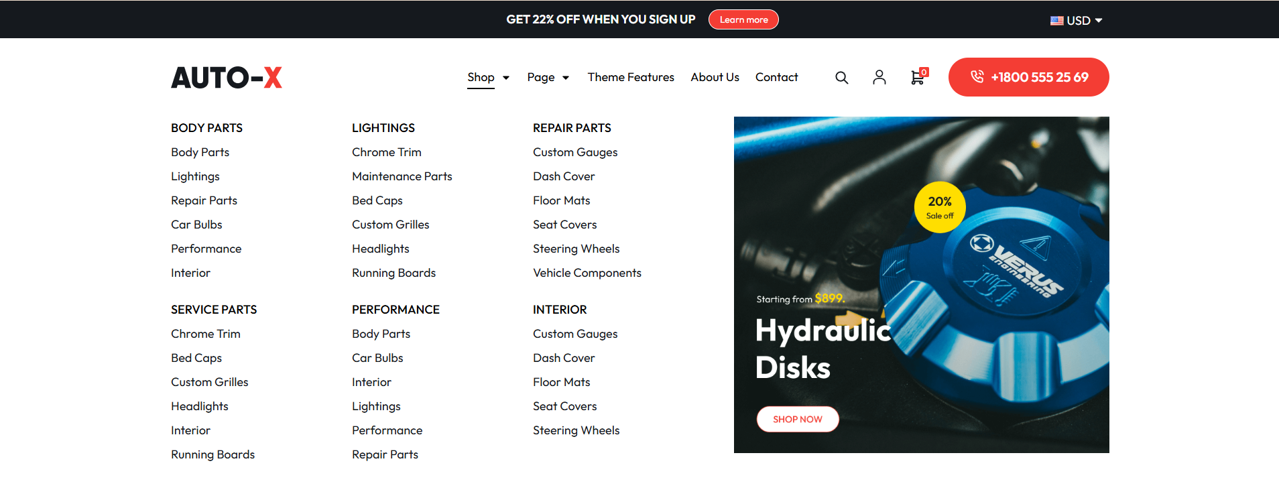The width and height of the screenshot is (1279, 498).
Task: Expand the Shop menu arrow
Action: tap(506, 78)
